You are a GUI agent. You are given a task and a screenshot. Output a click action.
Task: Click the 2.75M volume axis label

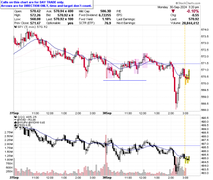[9, 133]
